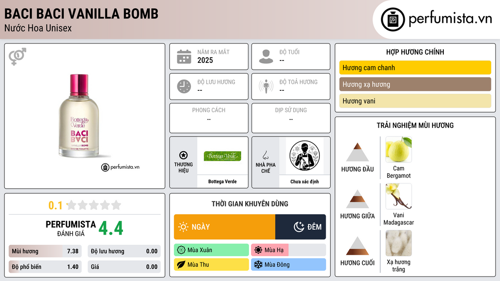Screen dimensions: 500x281
Task: Click the Mùa Hạ season bar
Action: [289, 250]
